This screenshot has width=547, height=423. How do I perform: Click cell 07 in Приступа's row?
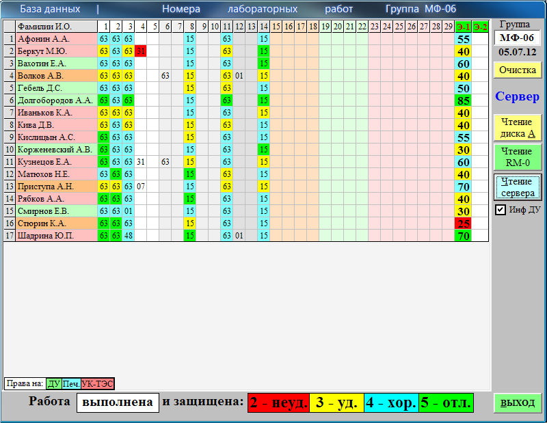[x=141, y=187]
